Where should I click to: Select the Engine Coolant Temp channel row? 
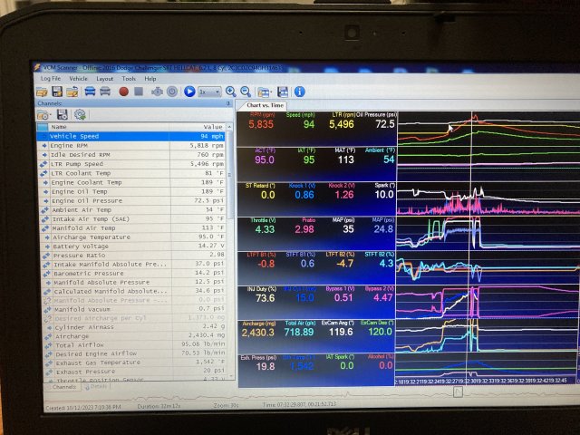coord(133,182)
